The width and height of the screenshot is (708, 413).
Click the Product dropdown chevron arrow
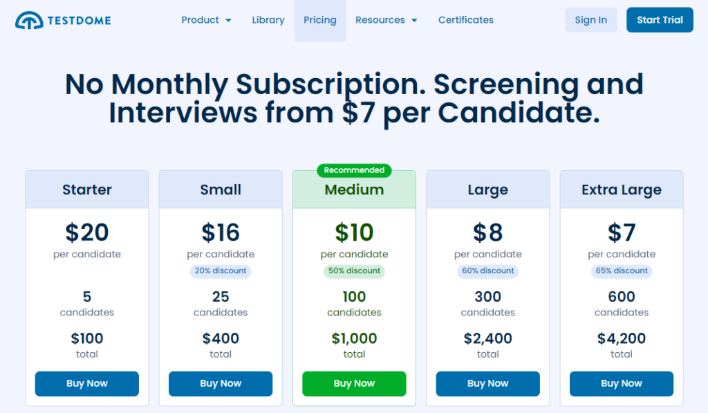[229, 21]
